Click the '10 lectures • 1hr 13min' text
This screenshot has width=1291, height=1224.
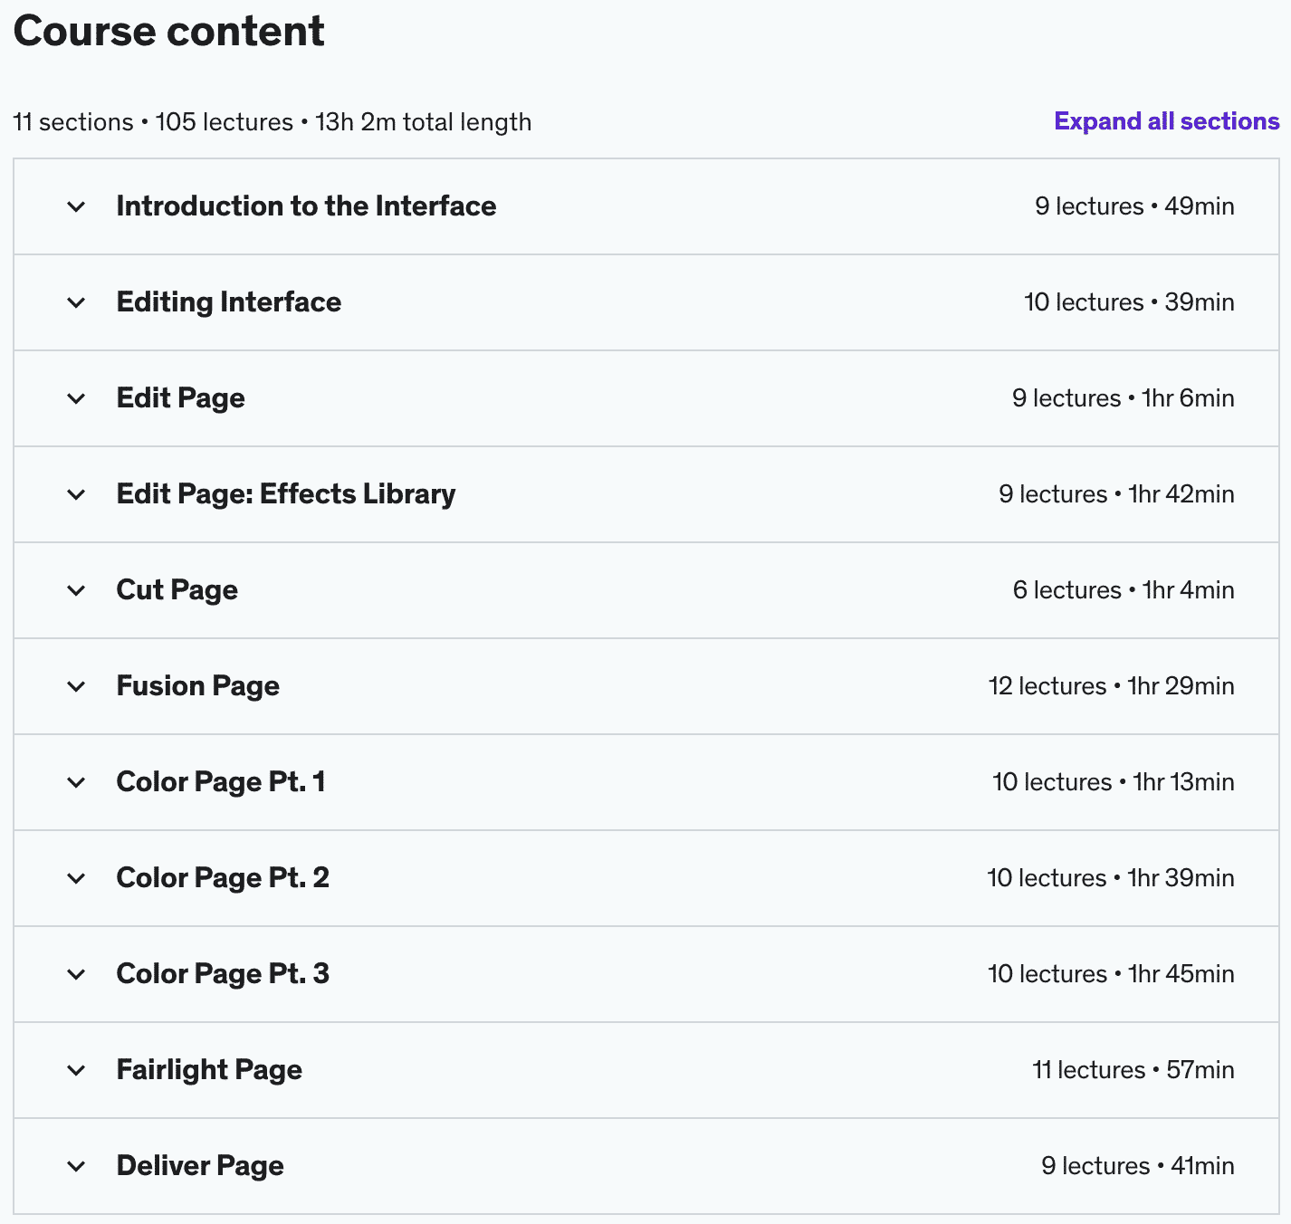[x=1114, y=782]
